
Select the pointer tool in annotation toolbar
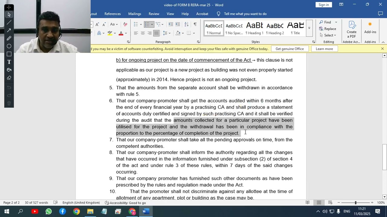tap(9, 14)
